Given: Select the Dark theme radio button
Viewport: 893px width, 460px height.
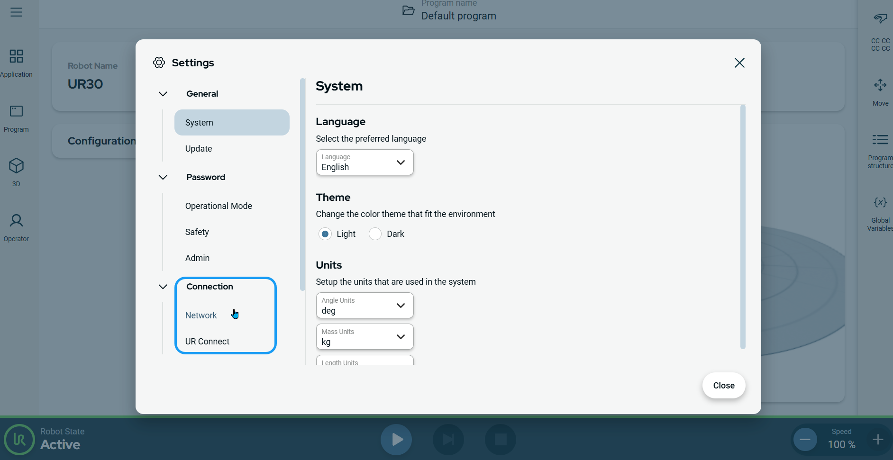Looking at the screenshot, I should pyautogui.click(x=375, y=234).
